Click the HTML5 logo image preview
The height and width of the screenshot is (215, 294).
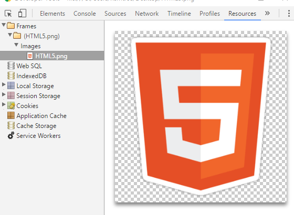(201, 116)
